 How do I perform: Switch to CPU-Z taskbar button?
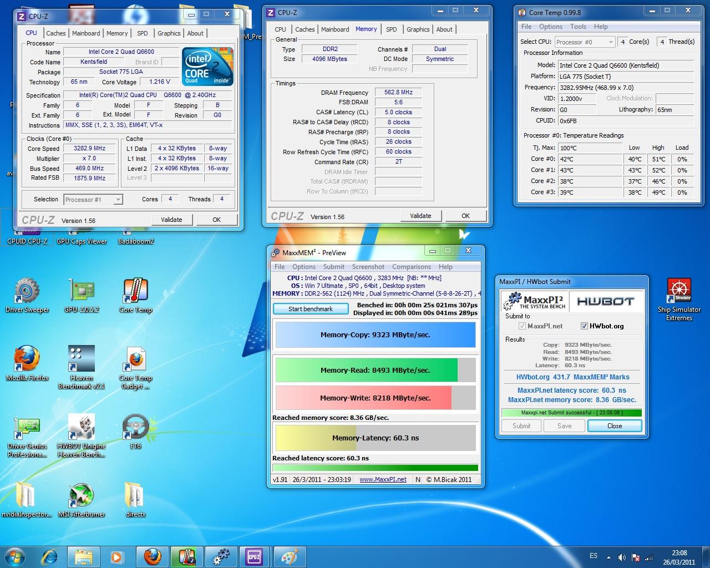click(x=255, y=556)
